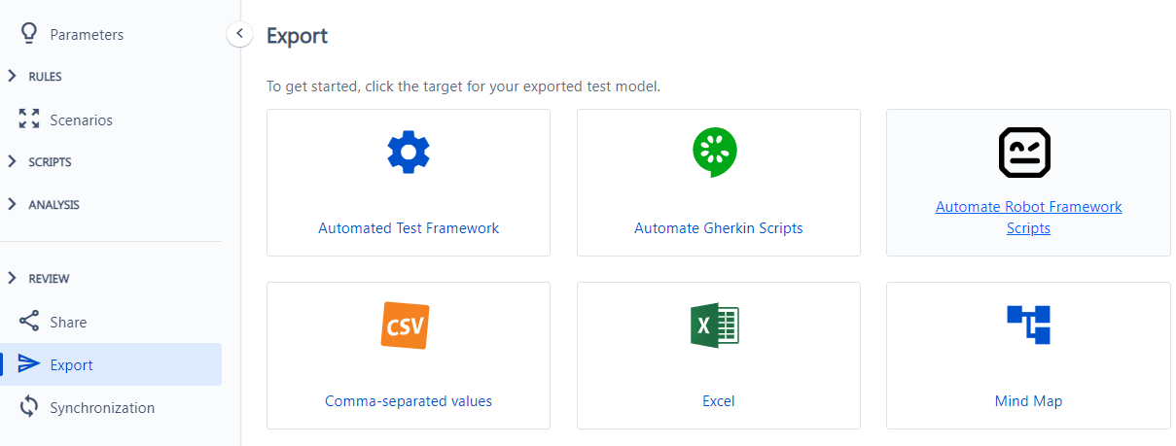Click the green Excel icon
Screen dimensions: 1176x446
pyautogui.click(x=715, y=325)
